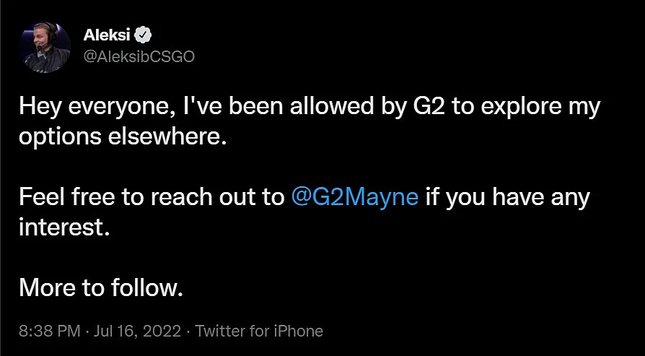Click the word 'iPhone' in the footer
The width and height of the screenshot is (645, 356).
300,331
